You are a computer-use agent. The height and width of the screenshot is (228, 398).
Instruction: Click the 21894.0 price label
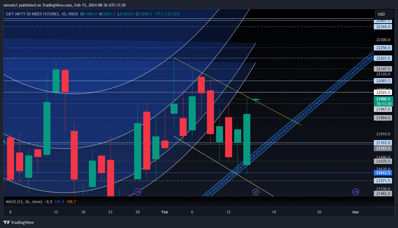pyautogui.click(x=383, y=118)
